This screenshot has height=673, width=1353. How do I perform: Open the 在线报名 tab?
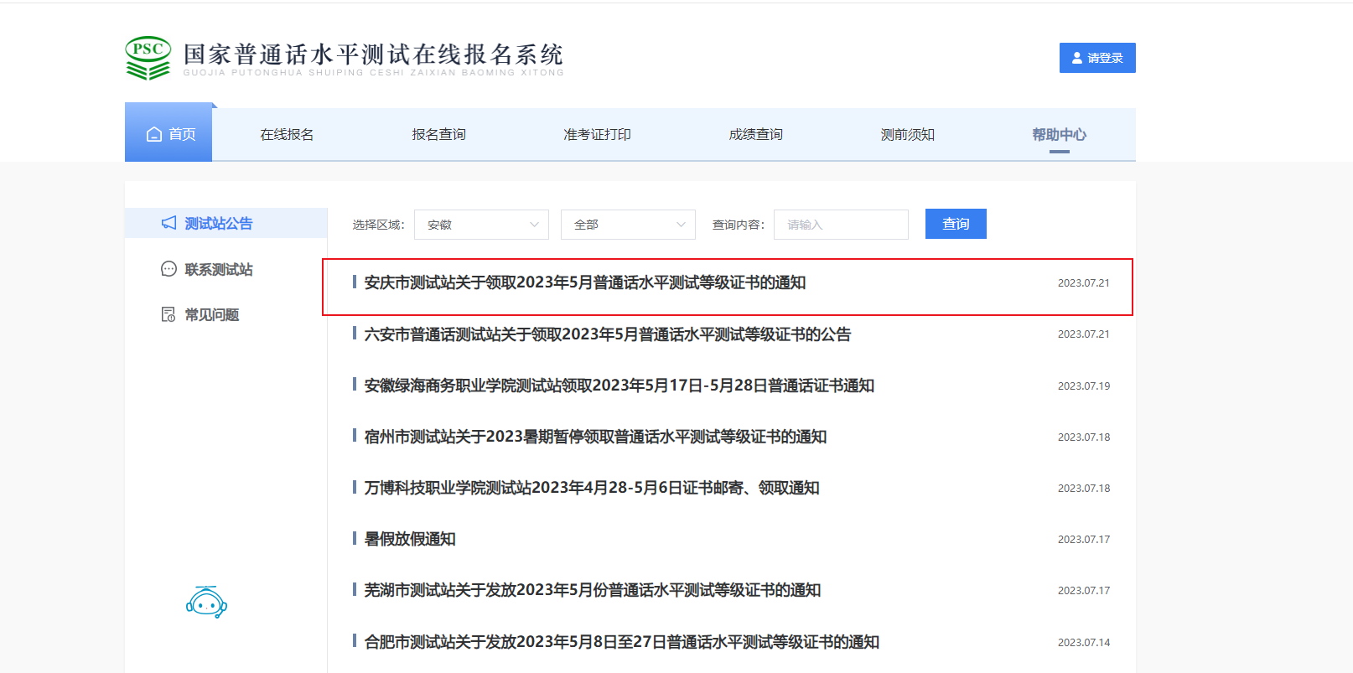(x=287, y=134)
